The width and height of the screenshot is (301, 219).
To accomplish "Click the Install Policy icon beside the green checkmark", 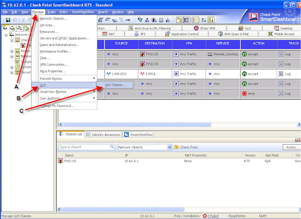I will [x=147, y=20].
